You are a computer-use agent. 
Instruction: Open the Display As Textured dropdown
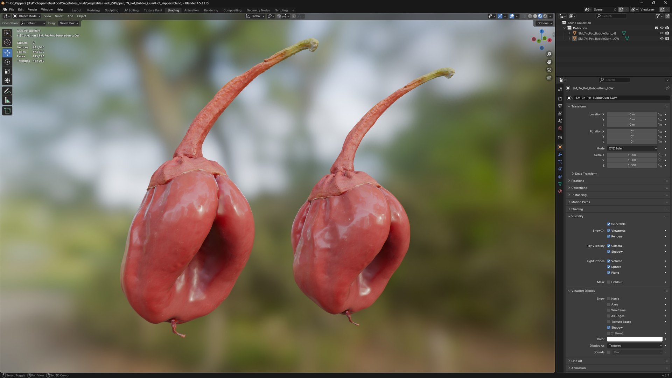(x=635, y=346)
